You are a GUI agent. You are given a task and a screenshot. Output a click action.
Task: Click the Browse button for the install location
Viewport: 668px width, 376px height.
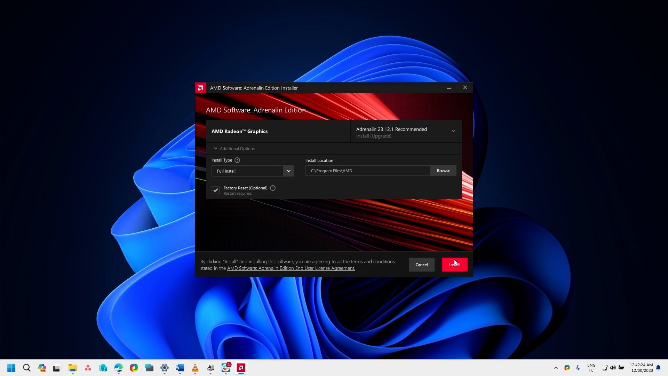pos(443,171)
